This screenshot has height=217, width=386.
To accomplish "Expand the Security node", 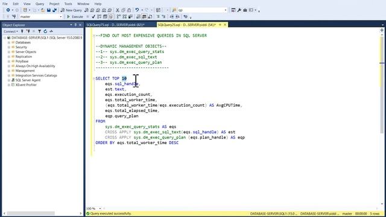I will (x=9, y=47).
